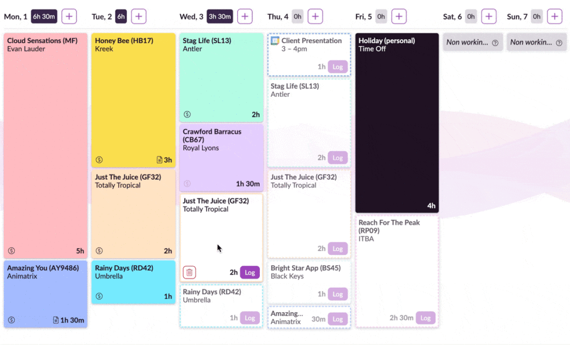Log the Client Presentation hour
The width and height of the screenshot is (570, 345).
338,66
